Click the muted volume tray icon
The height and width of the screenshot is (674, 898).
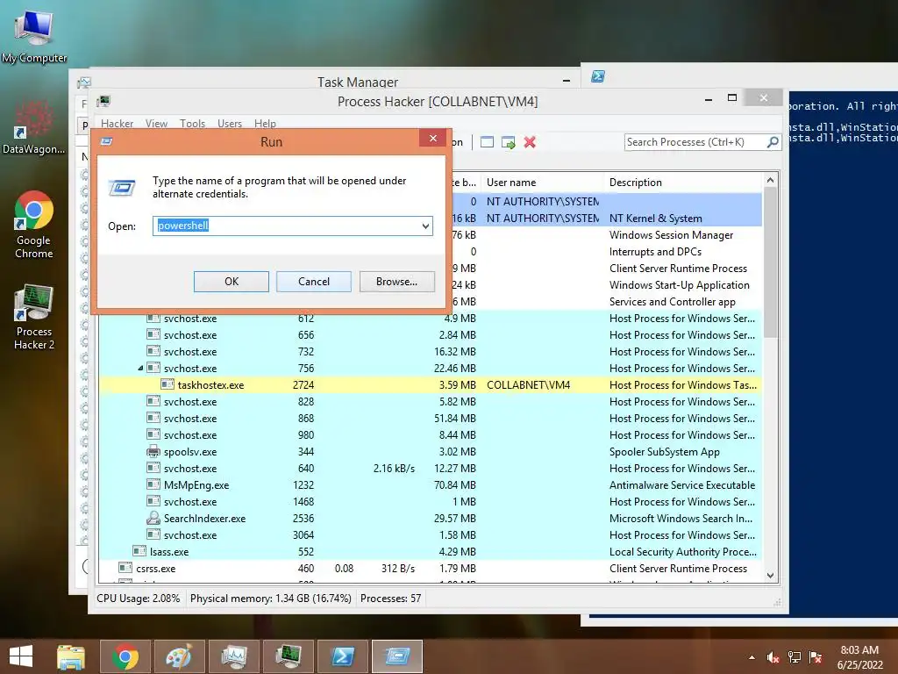click(x=773, y=657)
